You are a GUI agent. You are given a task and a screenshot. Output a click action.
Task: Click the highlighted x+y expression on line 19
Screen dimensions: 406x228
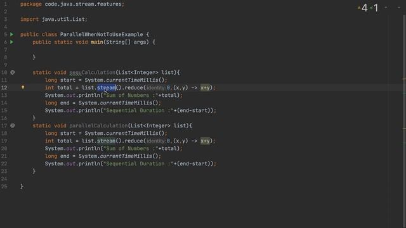click(x=205, y=141)
